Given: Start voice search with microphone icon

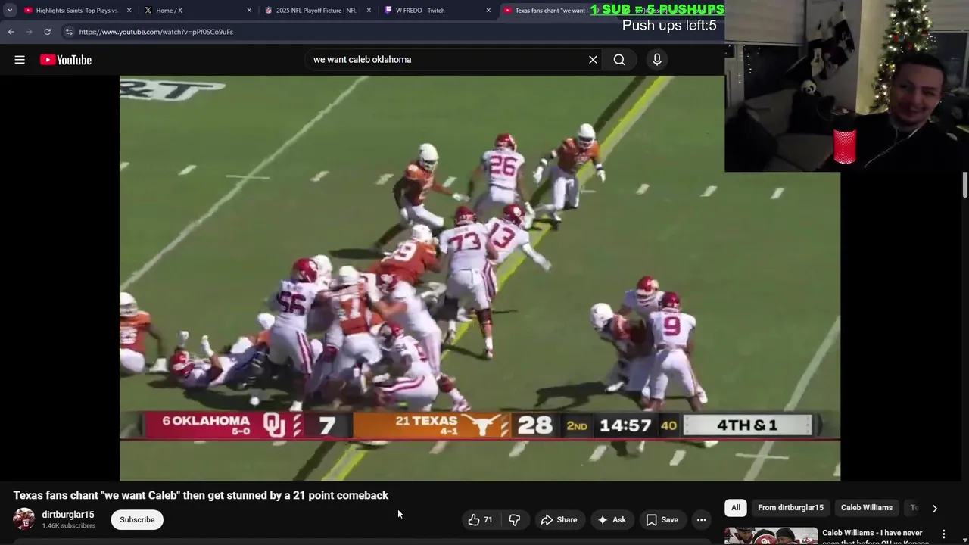Looking at the screenshot, I should (657, 60).
